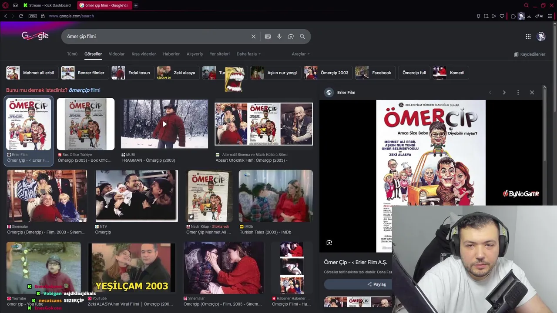Expand the Araçlar dropdown
Screen dimensions: 557x313
(x=301, y=54)
